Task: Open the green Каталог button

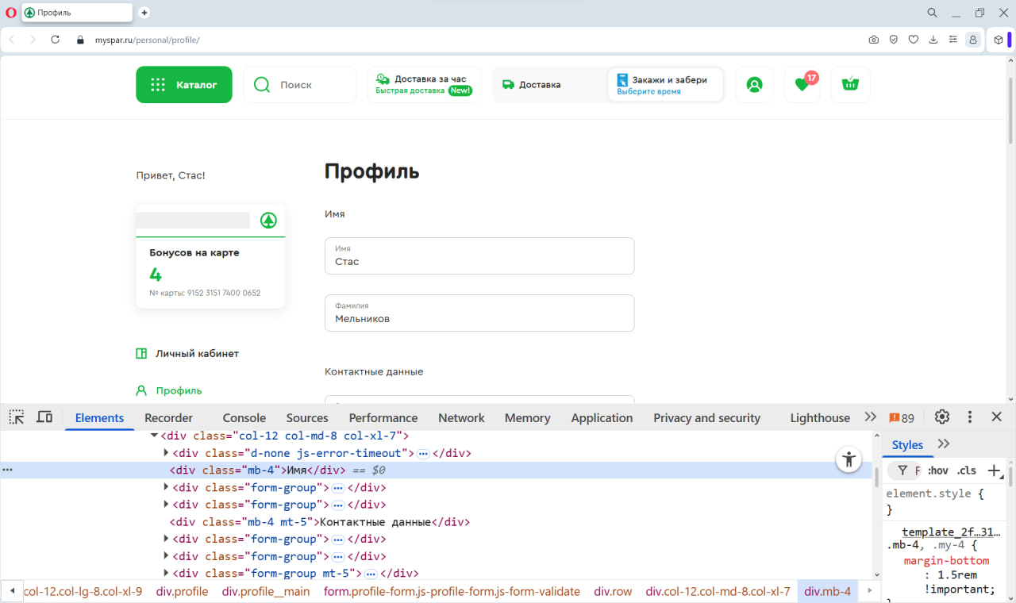Action: click(184, 85)
